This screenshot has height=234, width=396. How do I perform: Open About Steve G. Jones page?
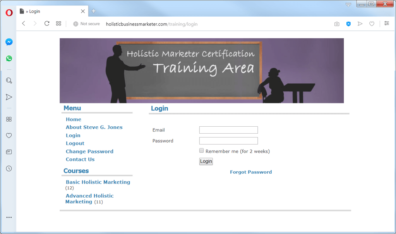pyautogui.click(x=94, y=127)
